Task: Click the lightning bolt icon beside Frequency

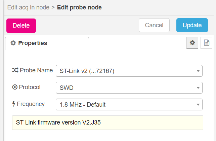Action: click(14, 104)
